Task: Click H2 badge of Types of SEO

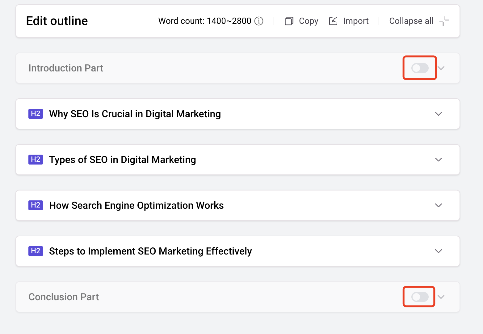Action: click(36, 160)
